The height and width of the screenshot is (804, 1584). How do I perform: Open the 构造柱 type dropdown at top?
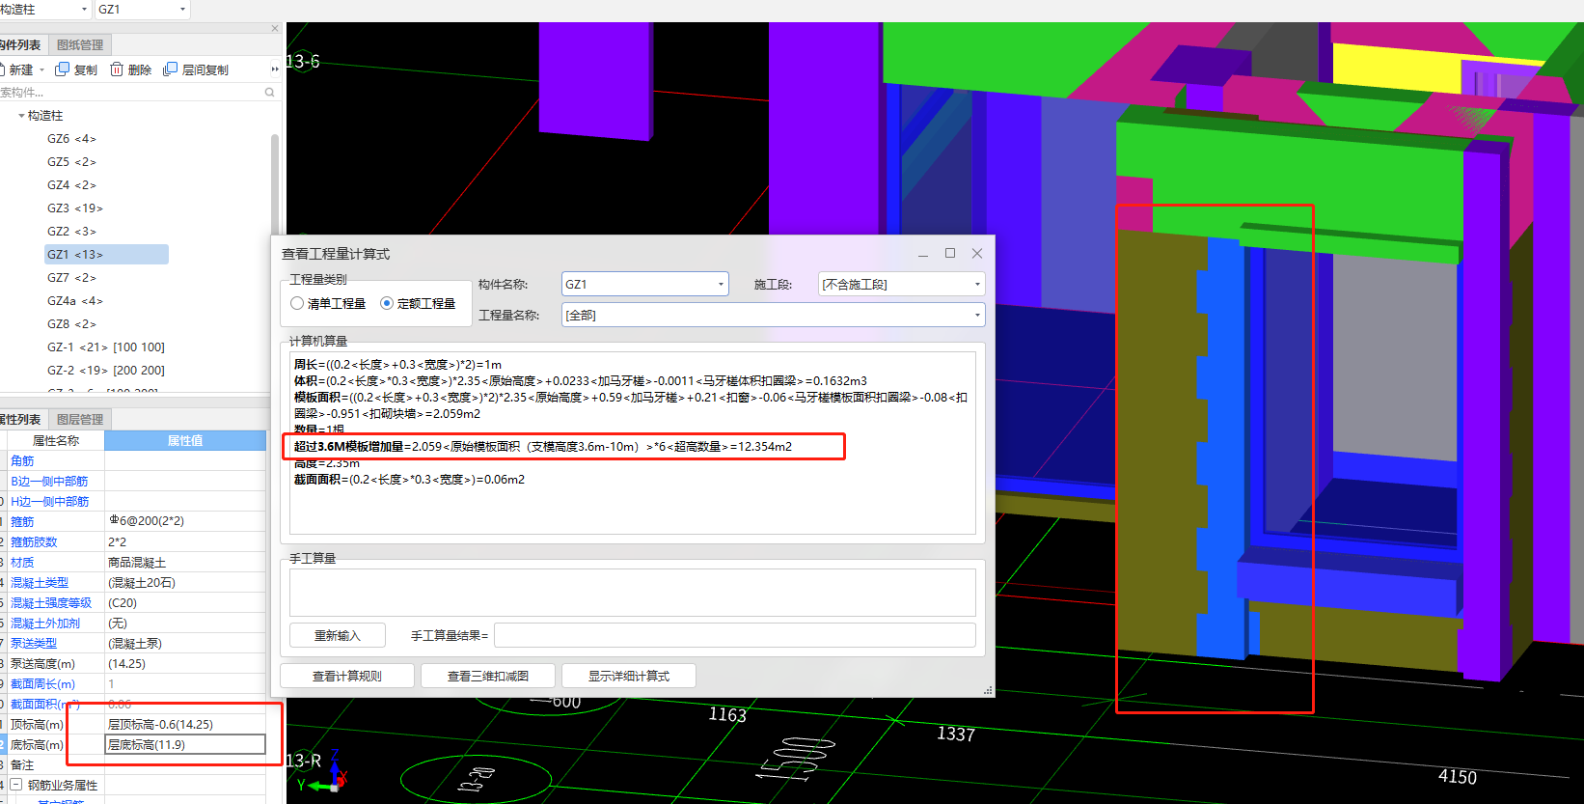point(84,9)
